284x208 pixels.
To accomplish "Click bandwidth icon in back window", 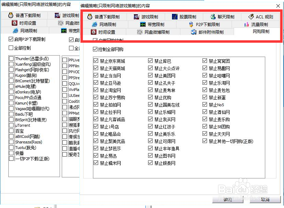I will pyautogui.click(x=64, y=31).
